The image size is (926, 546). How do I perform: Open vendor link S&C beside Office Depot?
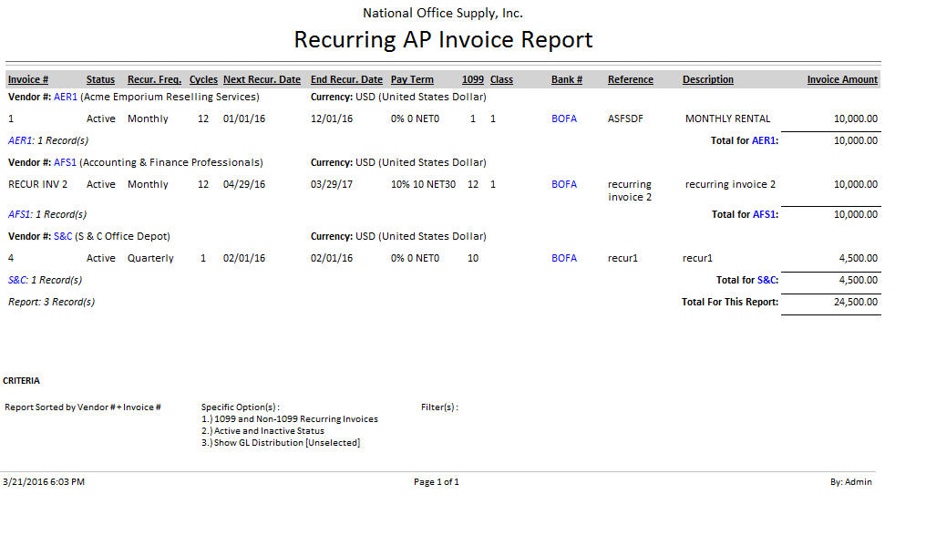pos(63,236)
